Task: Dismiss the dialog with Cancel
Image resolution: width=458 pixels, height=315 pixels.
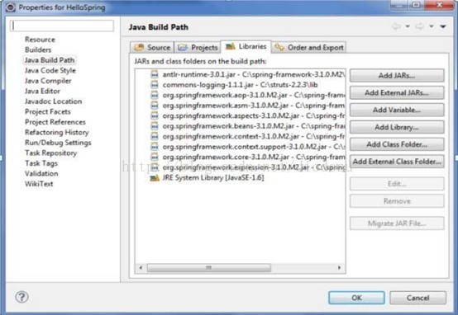Action: (x=417, y=298)
